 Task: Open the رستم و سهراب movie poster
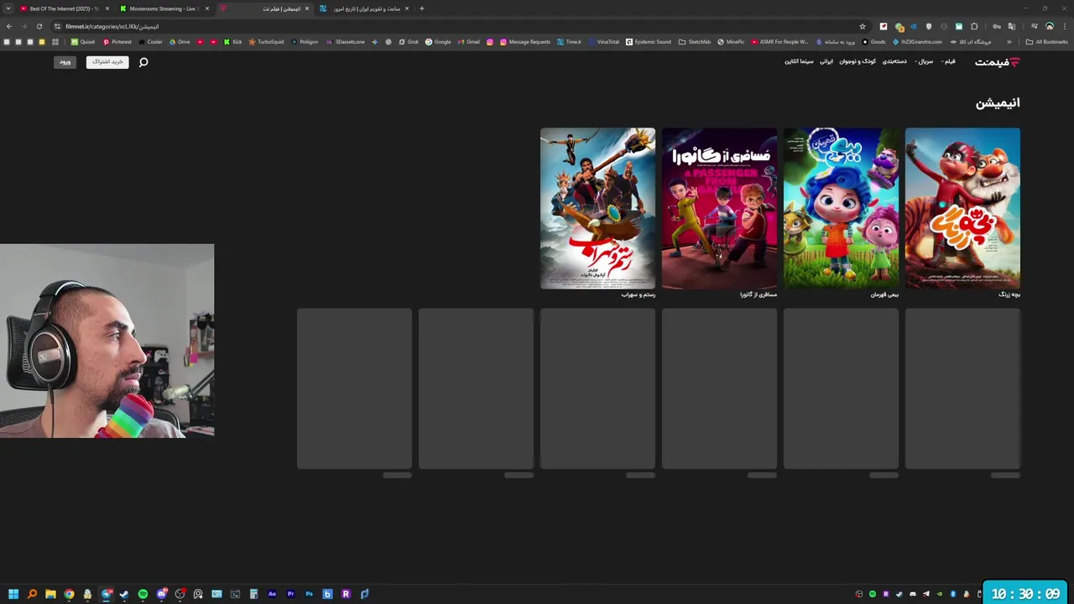click(597, 208)
